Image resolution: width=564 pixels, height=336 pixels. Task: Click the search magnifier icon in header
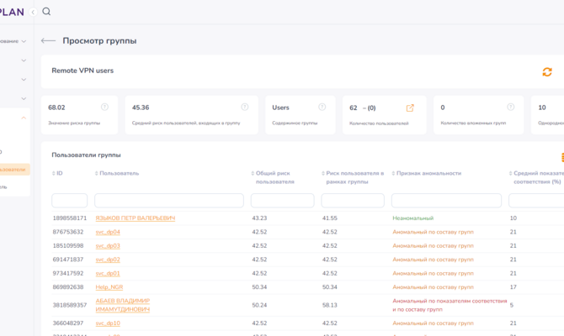click(46, 12)
